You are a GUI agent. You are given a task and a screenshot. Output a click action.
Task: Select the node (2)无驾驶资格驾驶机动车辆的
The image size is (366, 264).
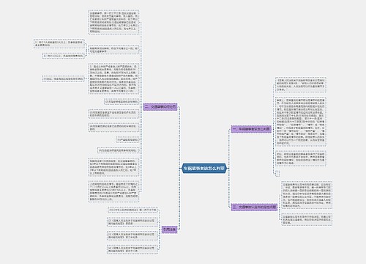pyautogui.click(x=122, y=102)
